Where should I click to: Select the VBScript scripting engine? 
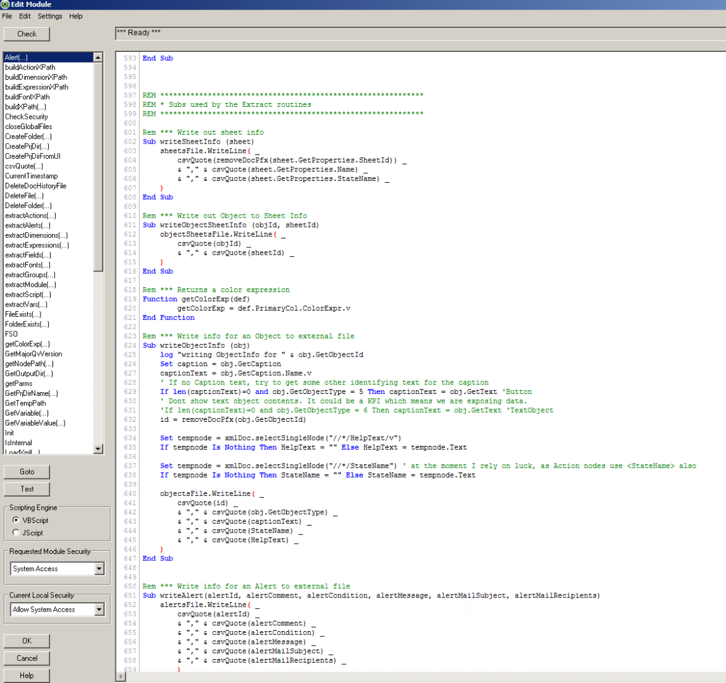tap(16, 520)
